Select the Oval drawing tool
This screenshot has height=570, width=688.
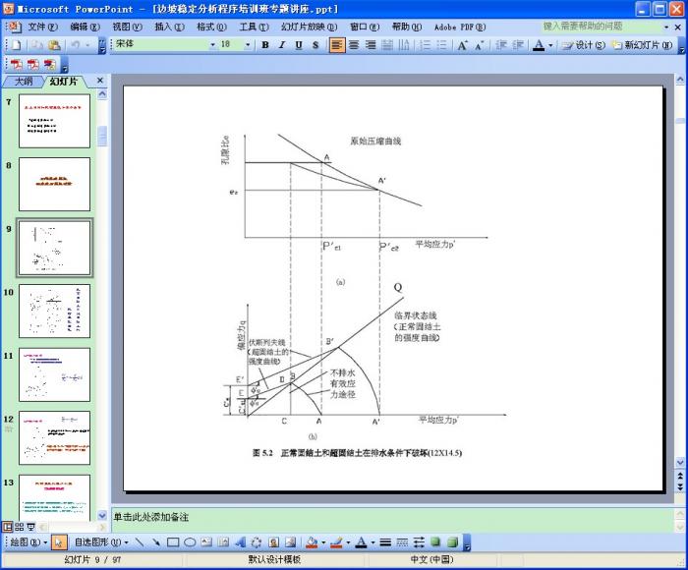click(x=190, y=541)
